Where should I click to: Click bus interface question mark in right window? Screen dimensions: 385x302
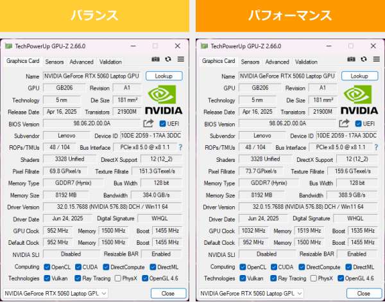click(x=377, y=147)
